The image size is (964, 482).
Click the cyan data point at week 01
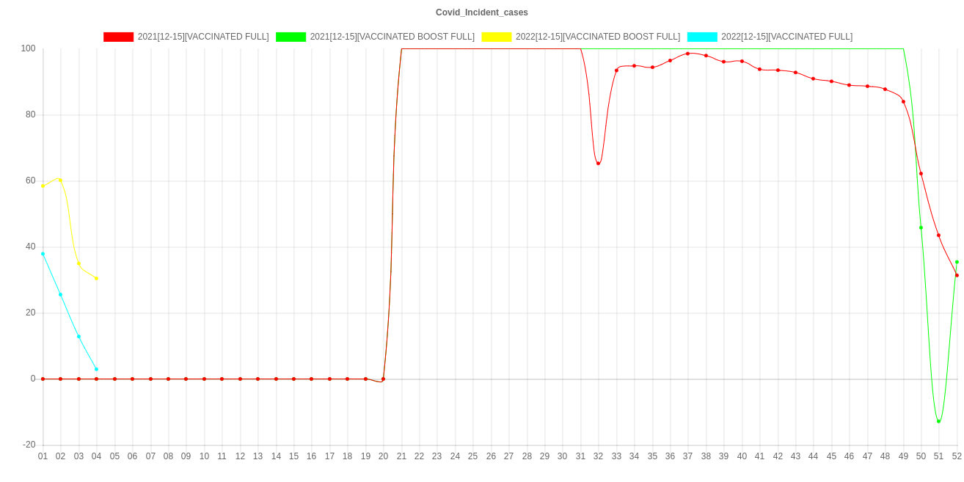point(43,254)
